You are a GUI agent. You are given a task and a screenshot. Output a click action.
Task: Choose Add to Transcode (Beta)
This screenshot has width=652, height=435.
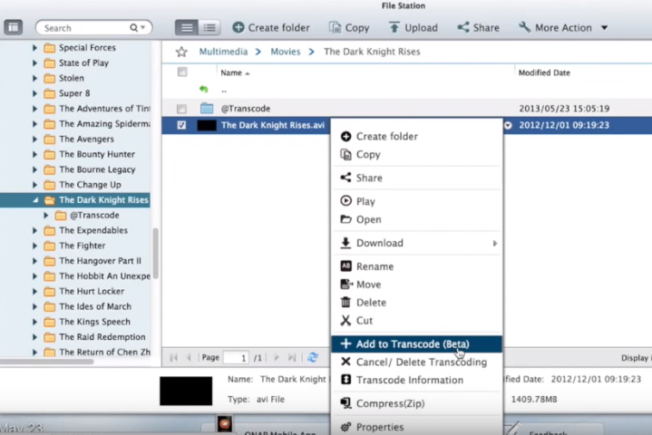click(x=416, y=344)
